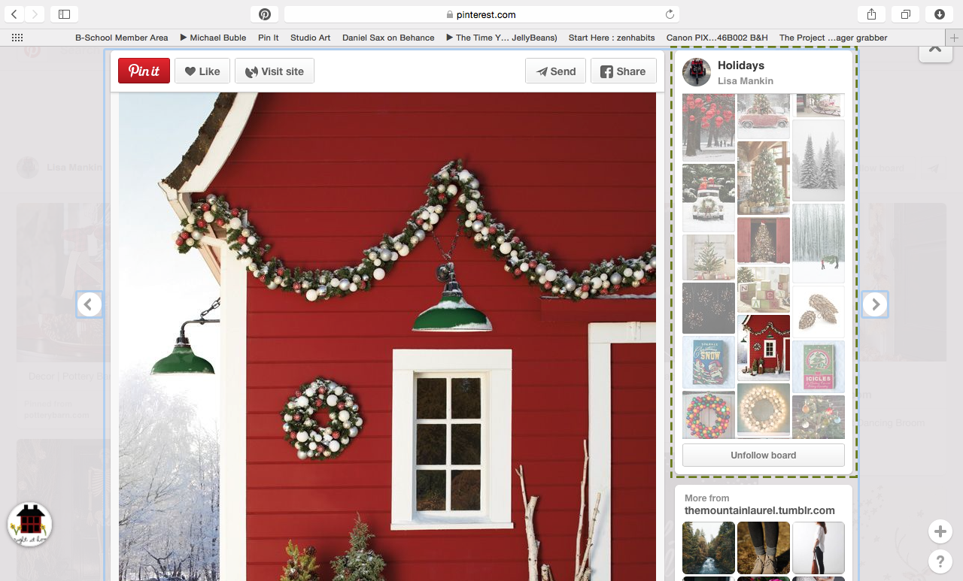Open the red vintage car thumbnail
This screenshot has height=581, width=963.
(x=764, y=116)
